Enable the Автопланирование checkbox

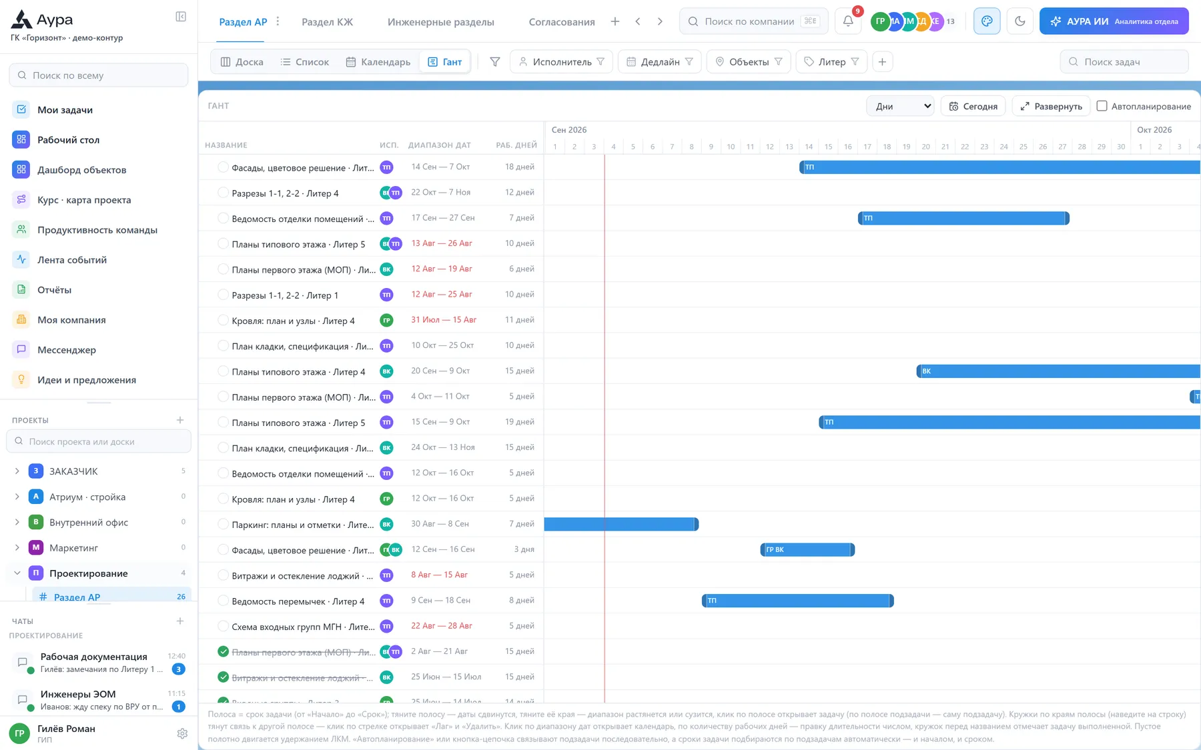point(1102,106)
